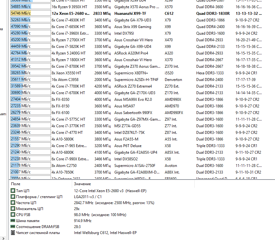275x240 pixels.
Task: Click the ASRock A320M Pro4 cell
Action: 131,53
